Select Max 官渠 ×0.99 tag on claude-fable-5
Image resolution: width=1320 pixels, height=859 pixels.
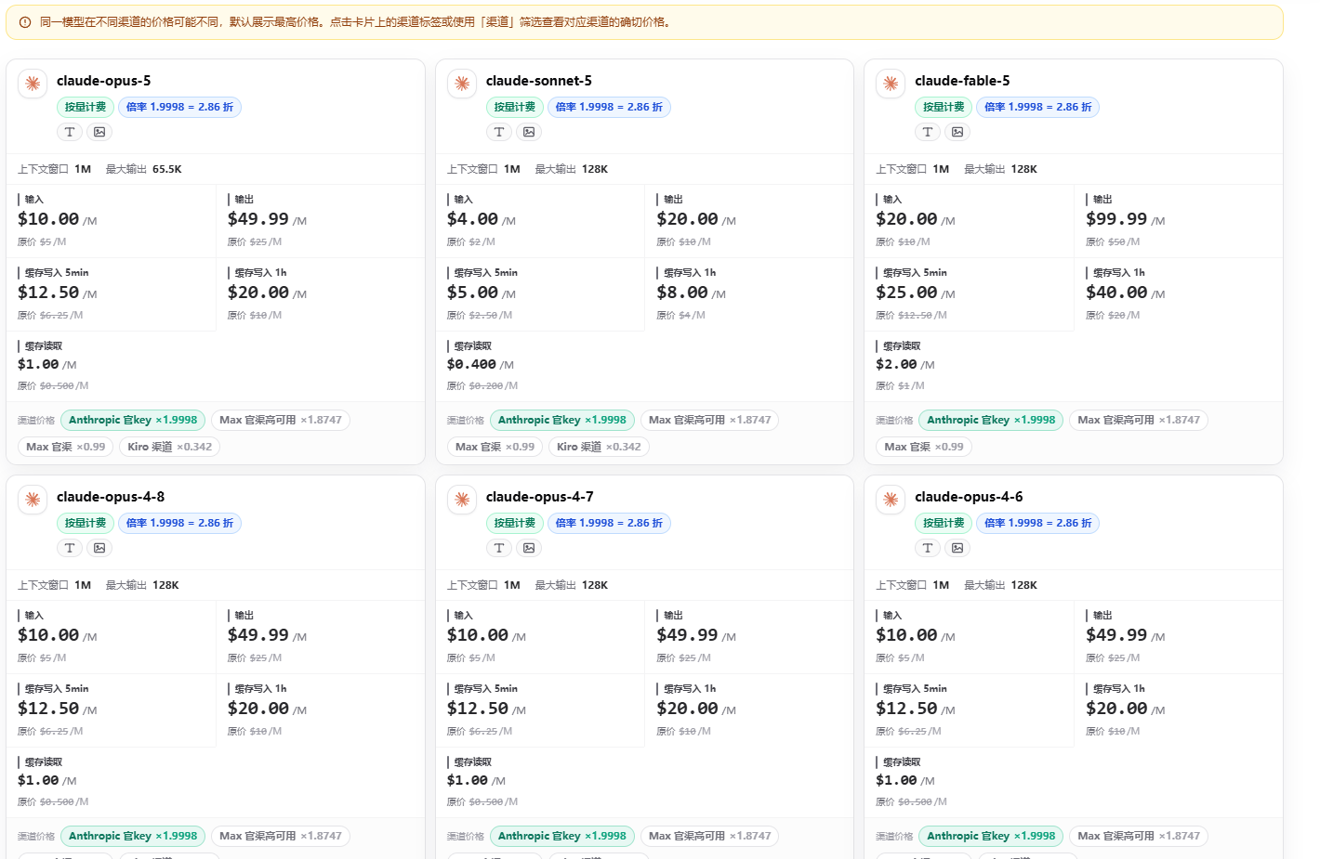(924, 447)
